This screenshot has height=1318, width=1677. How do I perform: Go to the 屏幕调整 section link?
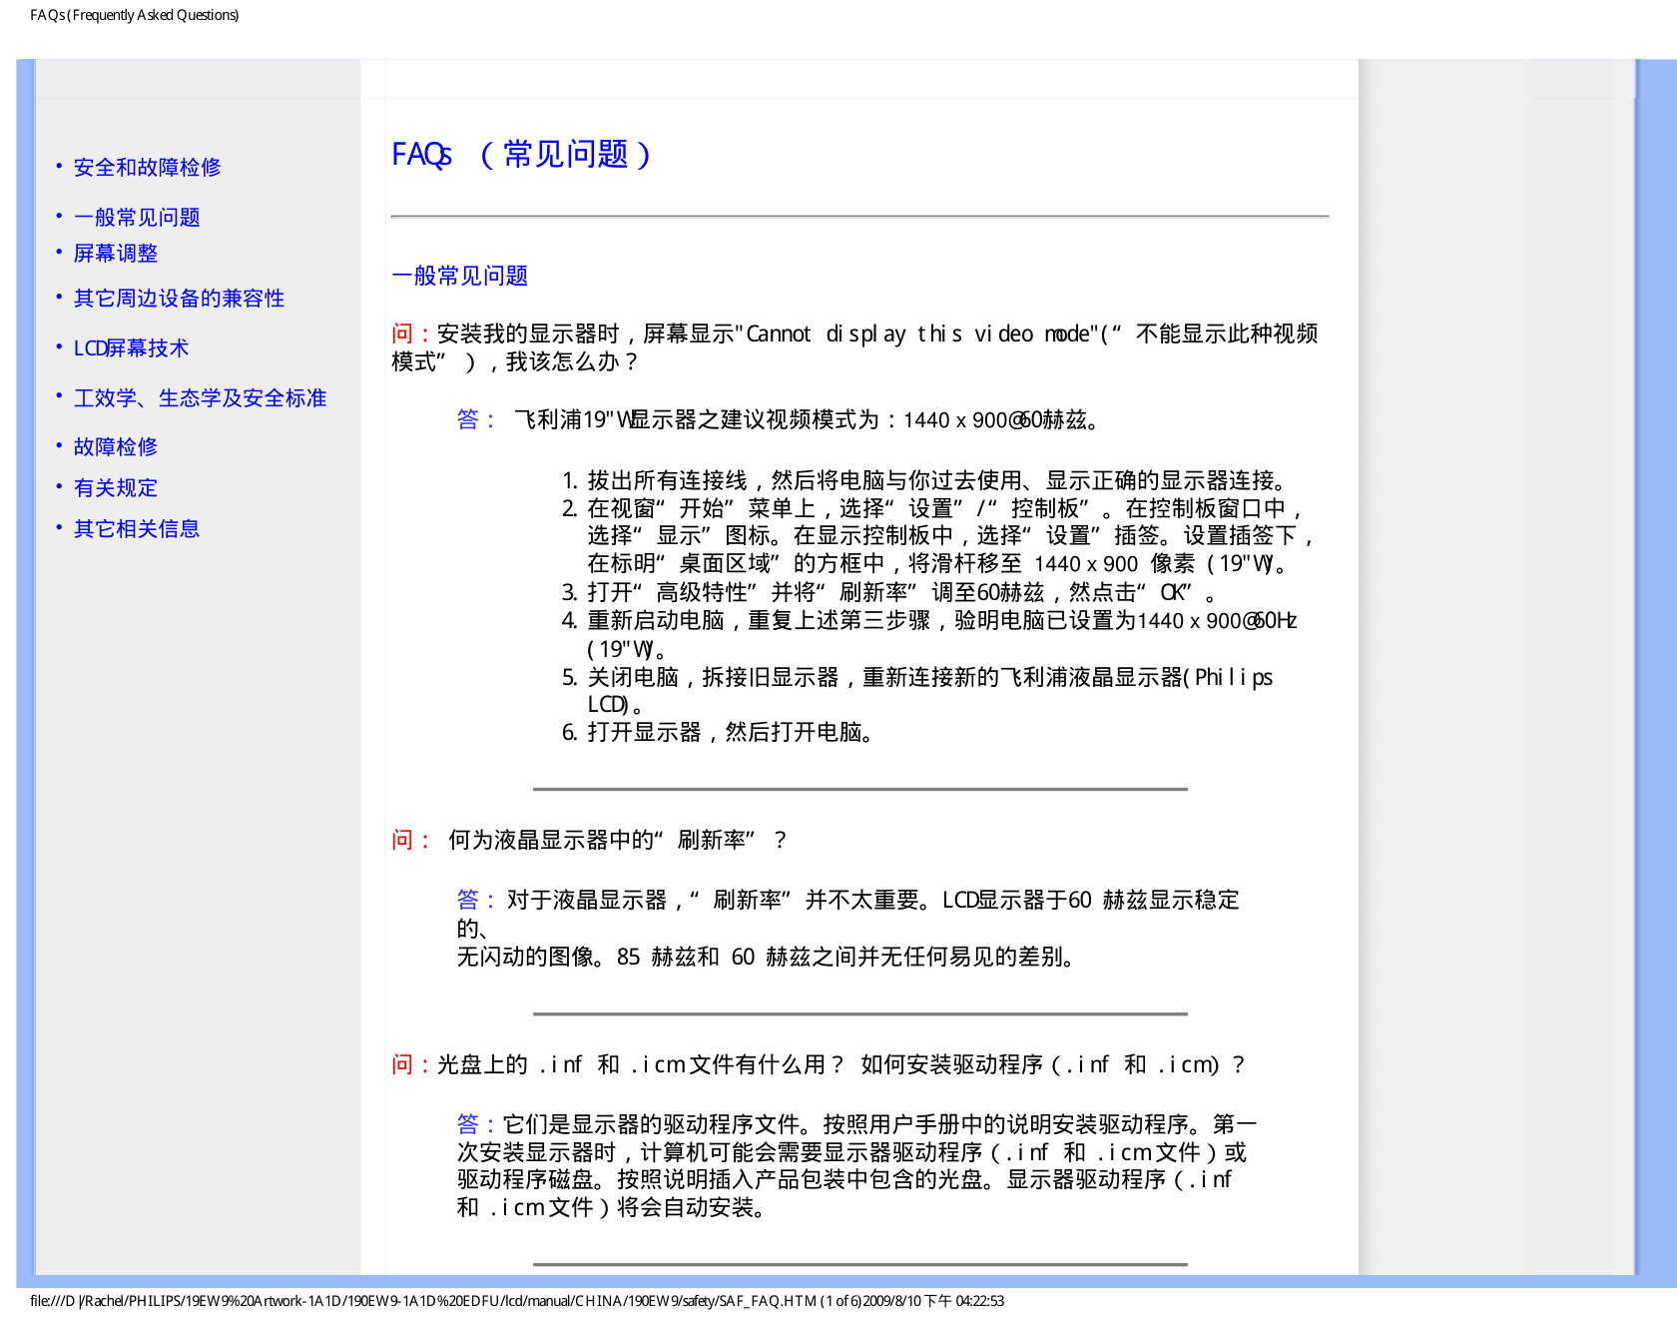click(x=116, y=254)
